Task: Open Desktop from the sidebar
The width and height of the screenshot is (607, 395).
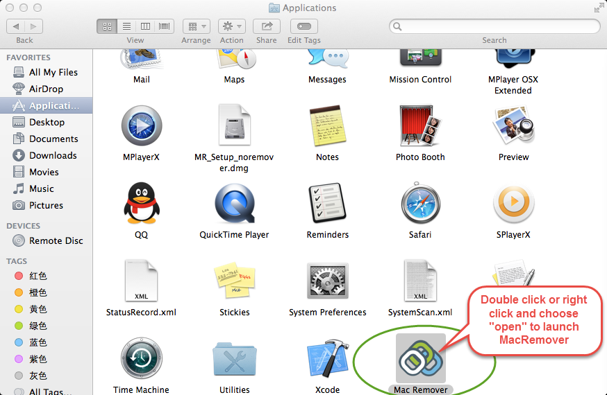Action: pyautogui.click(x=46, y=122)
